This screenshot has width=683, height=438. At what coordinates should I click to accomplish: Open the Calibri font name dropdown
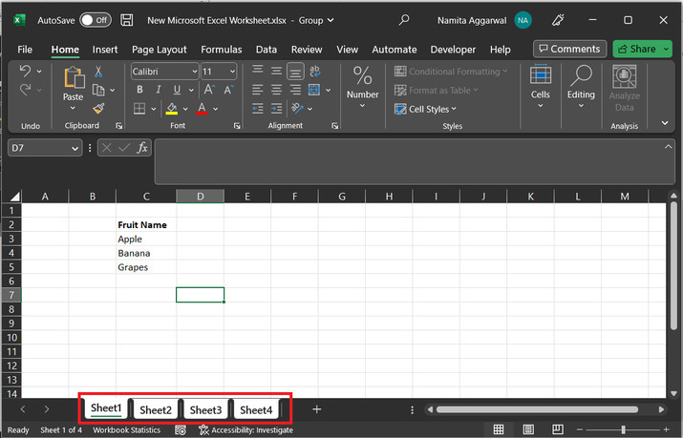click(x=194, y=72)
